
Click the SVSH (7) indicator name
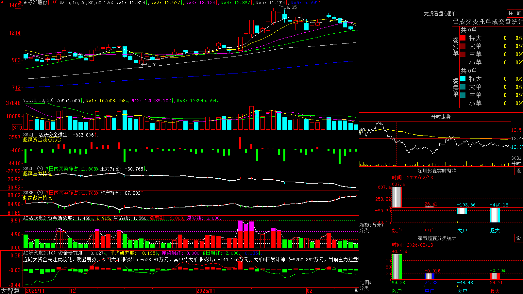tap(33, 193)
